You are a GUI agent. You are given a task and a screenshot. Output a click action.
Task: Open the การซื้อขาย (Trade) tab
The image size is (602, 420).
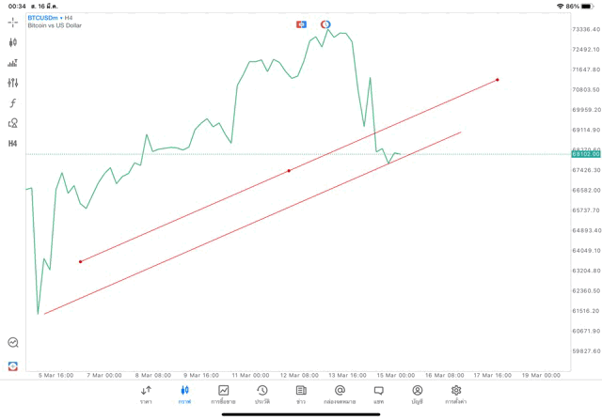pyautogui.click(x=223, y=395)
